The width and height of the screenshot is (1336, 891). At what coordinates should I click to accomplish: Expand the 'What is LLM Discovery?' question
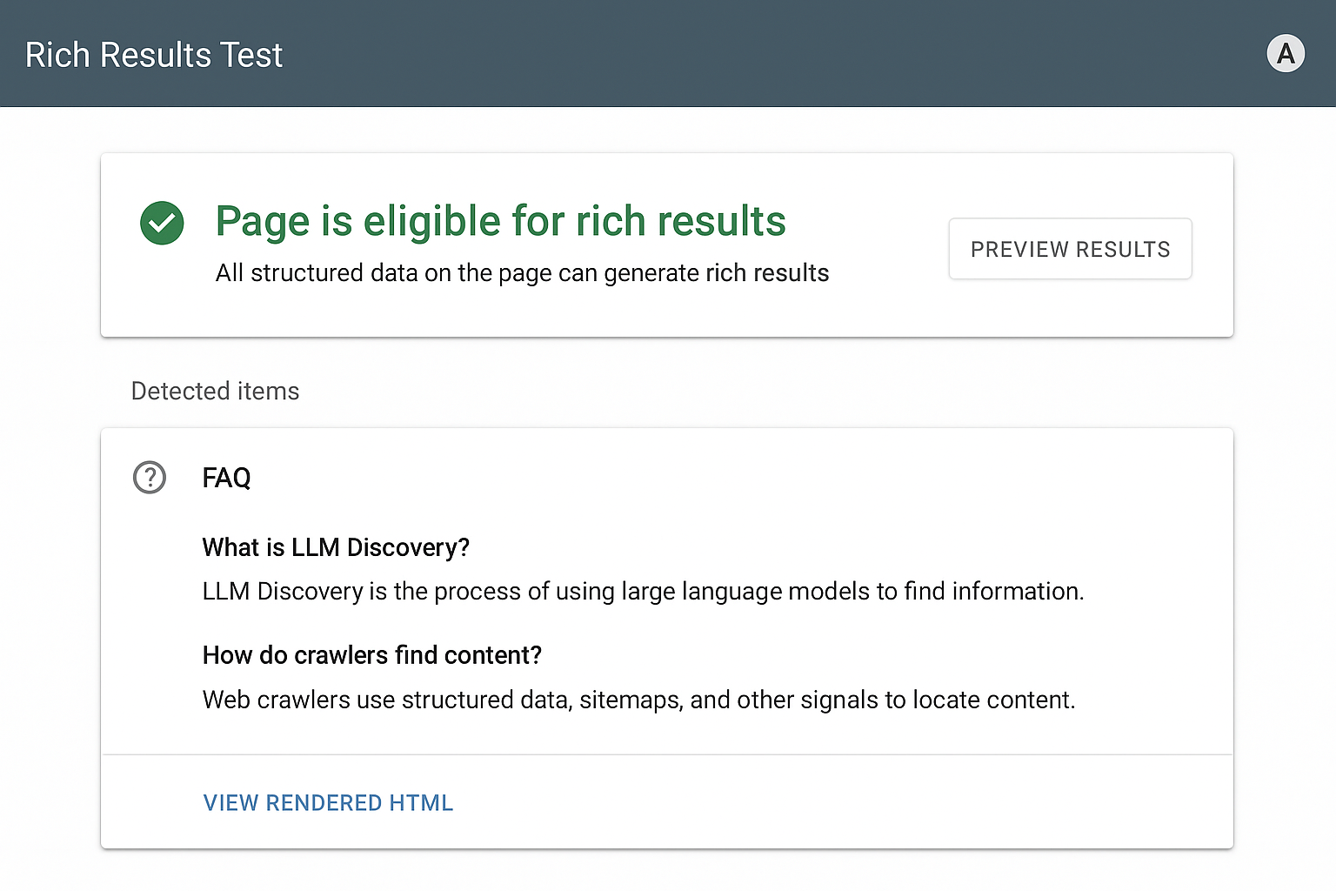[336, 547]
